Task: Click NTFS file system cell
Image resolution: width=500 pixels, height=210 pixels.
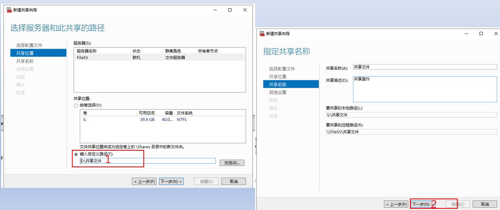Action: (182, 119)
